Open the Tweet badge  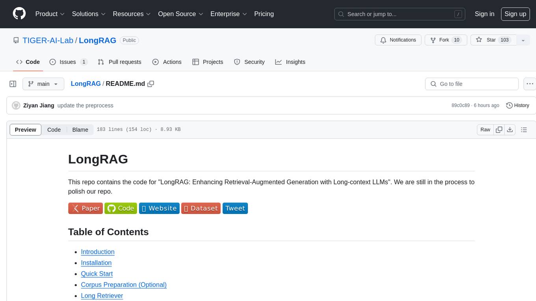click(235, 208)
